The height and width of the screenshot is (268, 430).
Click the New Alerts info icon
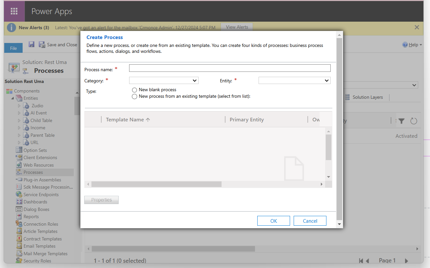(11, 28)
